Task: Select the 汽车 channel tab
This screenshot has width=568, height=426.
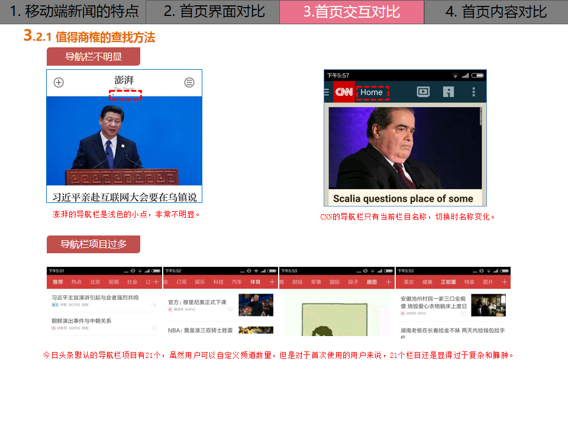Action: point(237,282)
